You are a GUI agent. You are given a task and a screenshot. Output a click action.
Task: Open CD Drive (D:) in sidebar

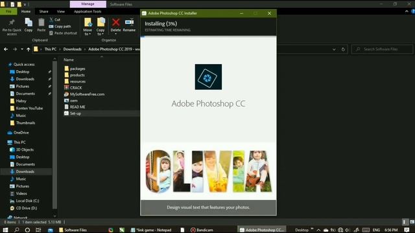click(x=26, y=208)
